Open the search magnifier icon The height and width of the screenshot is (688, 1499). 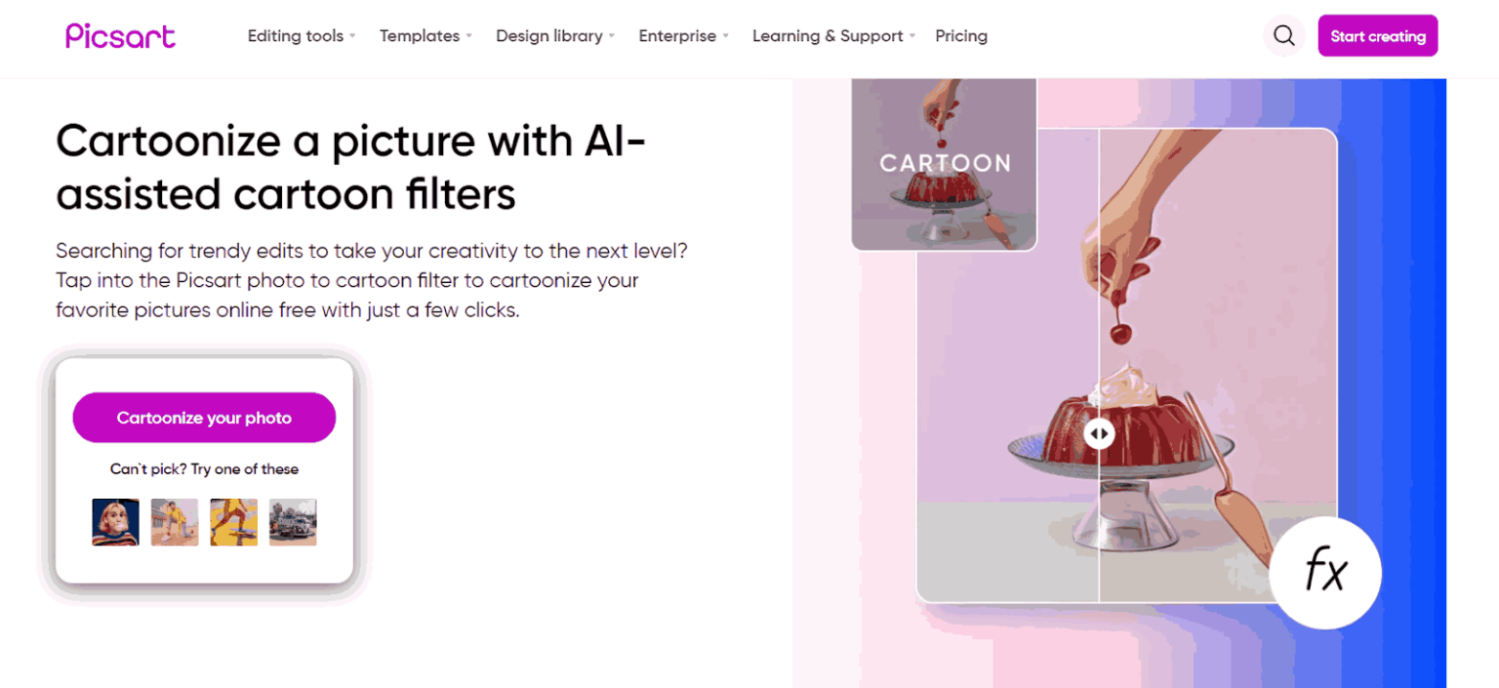pyautogui.click(x=1283, y=35)
